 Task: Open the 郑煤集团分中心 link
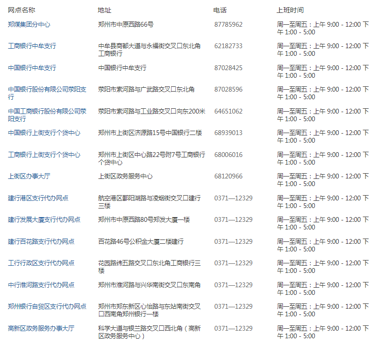coord(29,24)
